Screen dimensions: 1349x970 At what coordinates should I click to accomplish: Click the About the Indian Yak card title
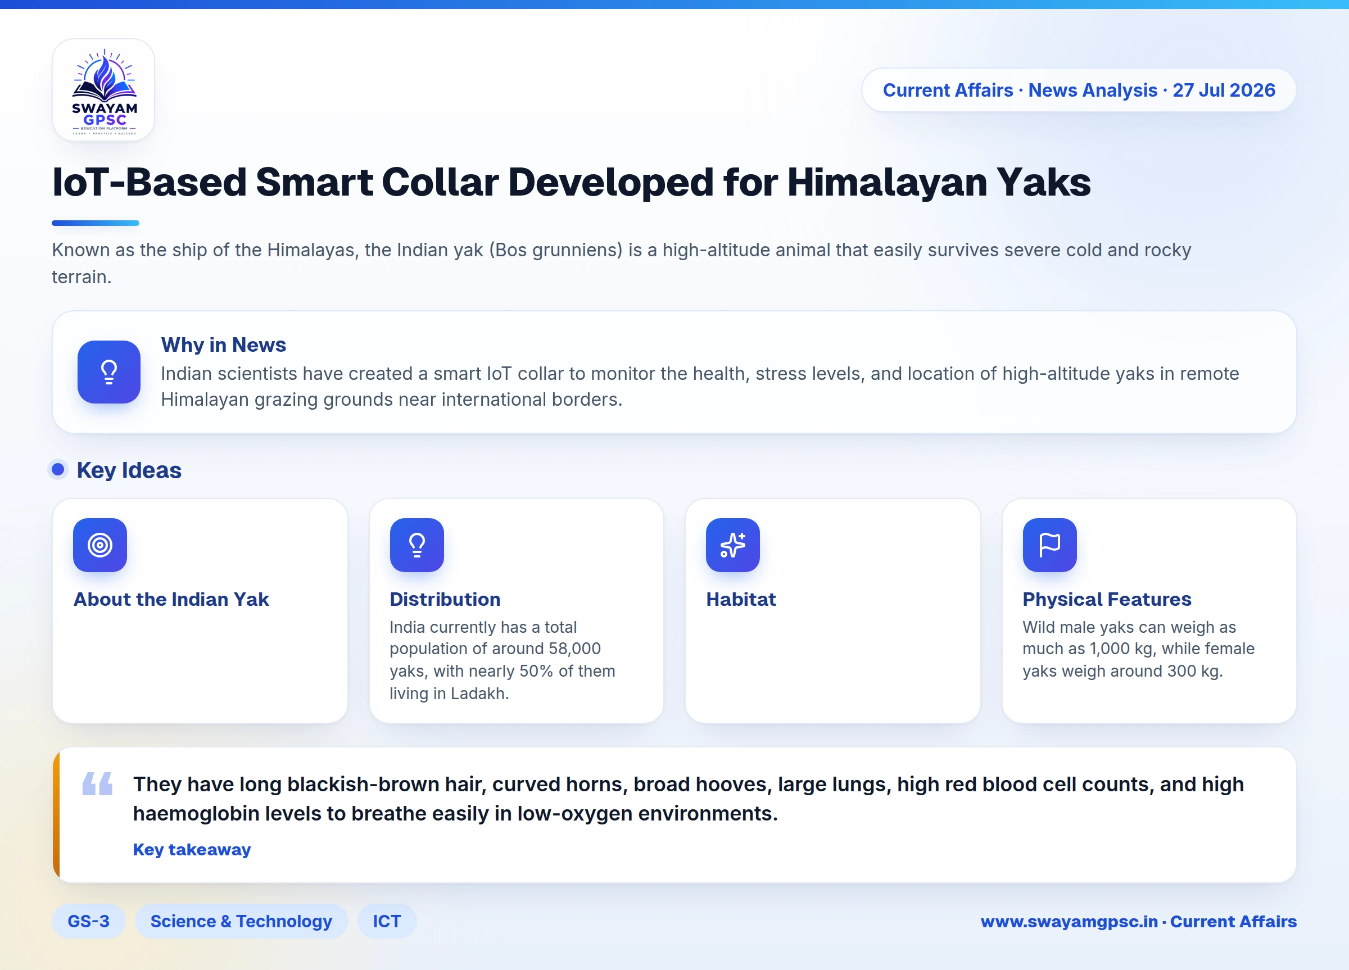(171, 599)
